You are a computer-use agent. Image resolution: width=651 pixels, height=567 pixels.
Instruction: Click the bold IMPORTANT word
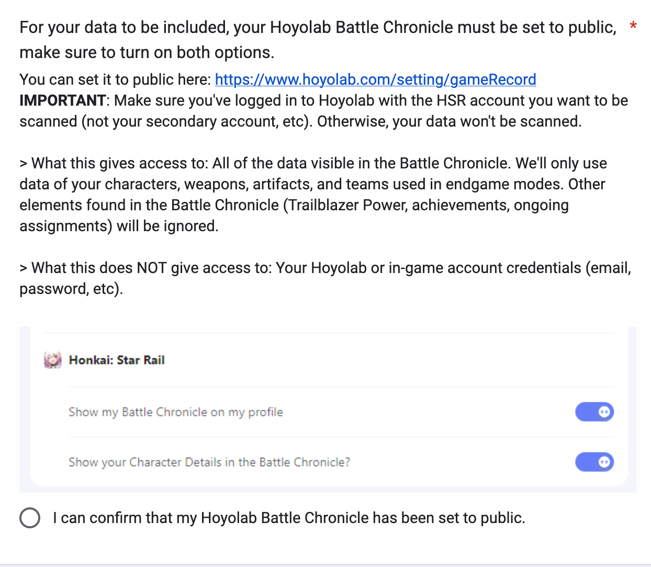(63, 100)
